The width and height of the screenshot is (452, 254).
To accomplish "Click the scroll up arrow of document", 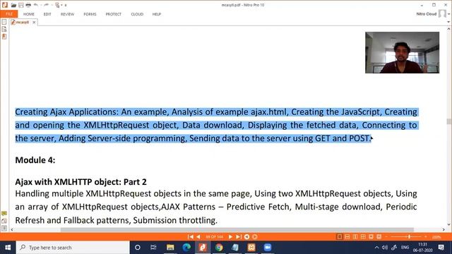I will [x=449, y=29].
